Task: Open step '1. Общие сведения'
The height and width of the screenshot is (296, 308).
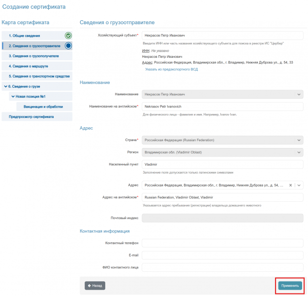Action: click(x=37, y=36)
